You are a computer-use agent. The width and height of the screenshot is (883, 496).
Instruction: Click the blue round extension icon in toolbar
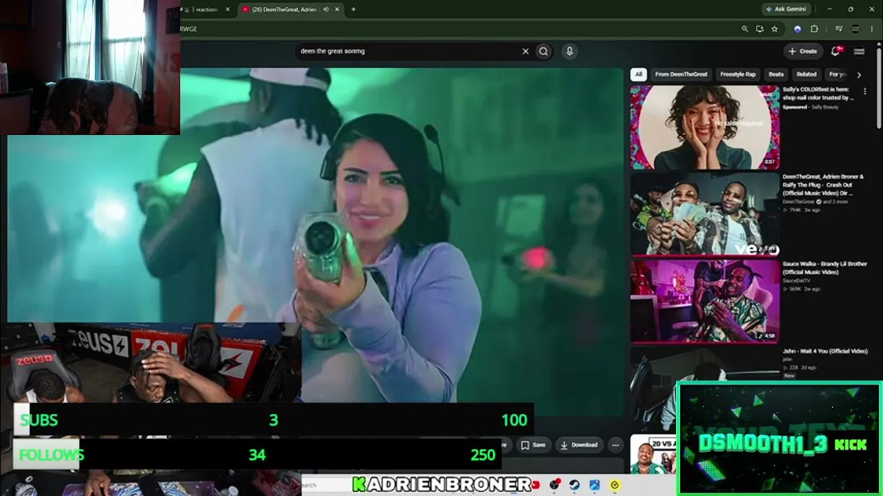click(x=797, y=29)
